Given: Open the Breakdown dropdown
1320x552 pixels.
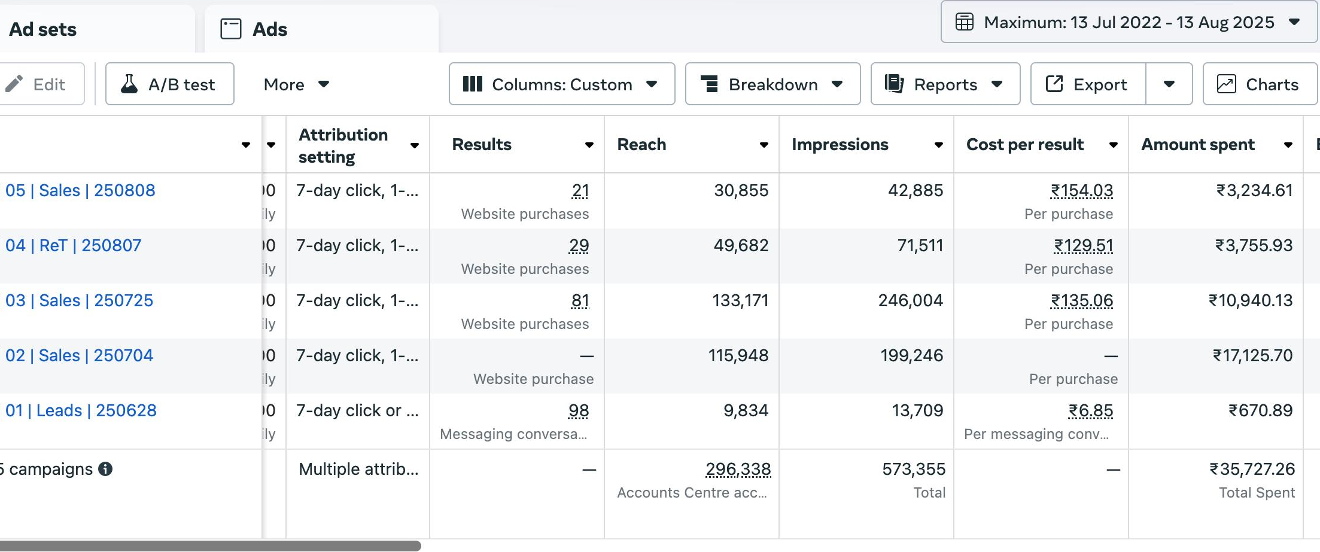Looking at the screenshot, I should pyautogui.click(x=772, y=84).
